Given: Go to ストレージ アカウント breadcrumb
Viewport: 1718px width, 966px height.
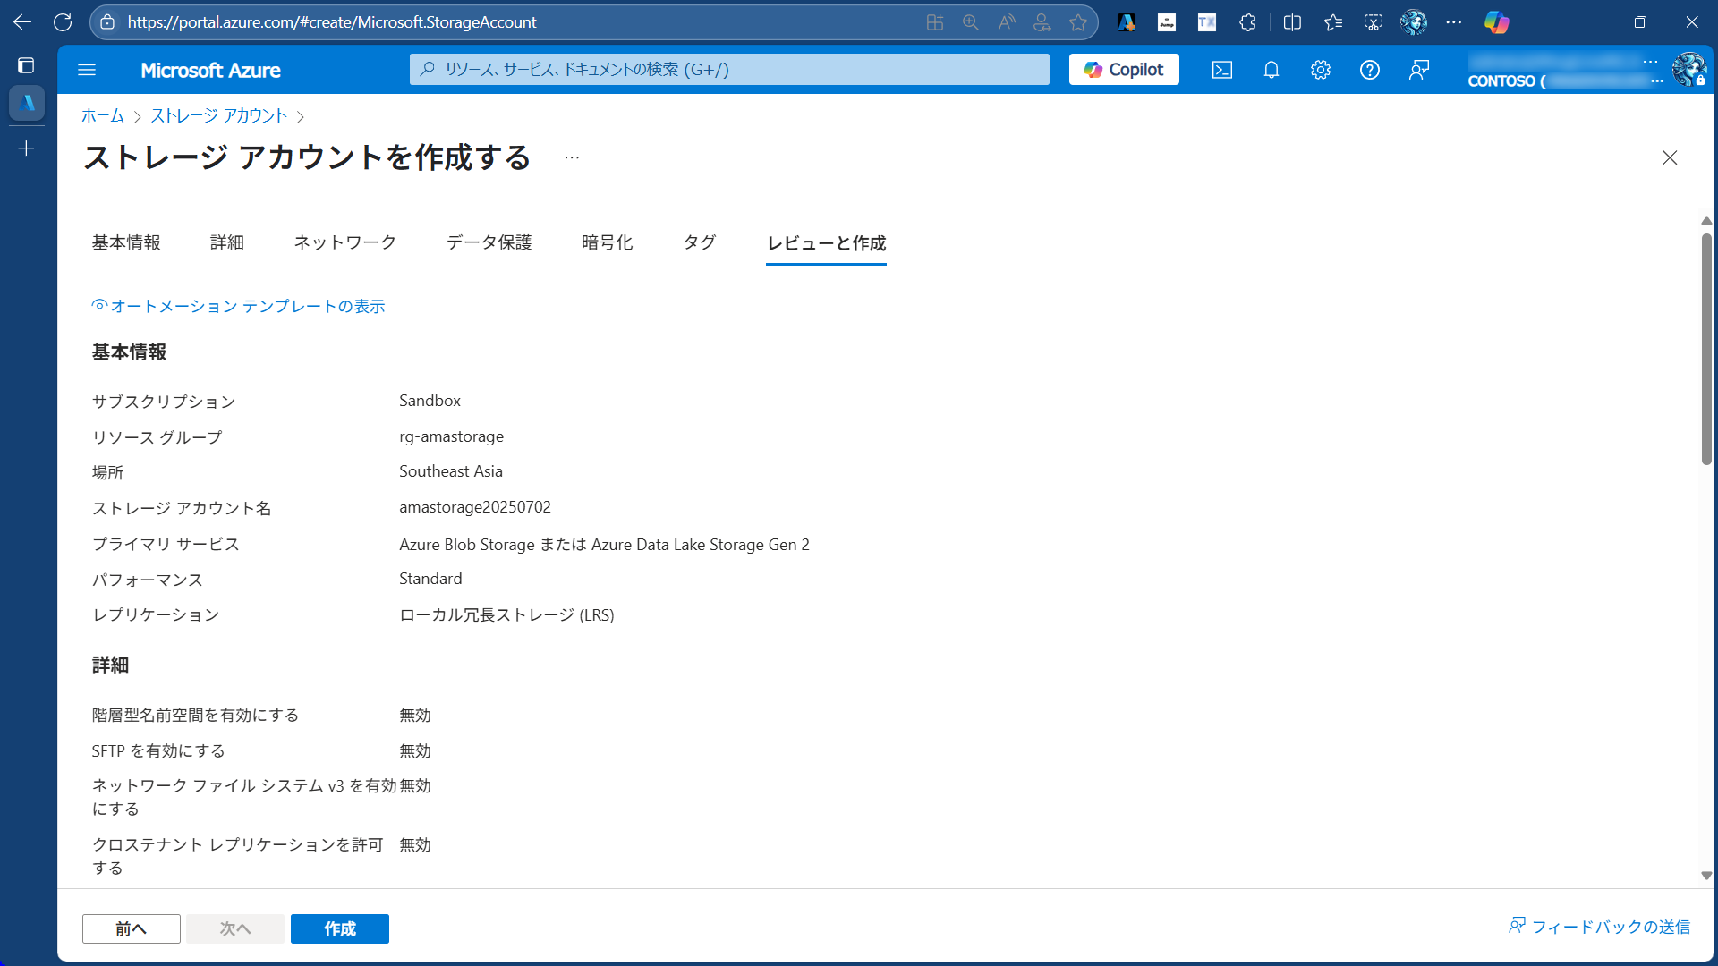Looking at the screenshot, I should click(x=219, y=116).
